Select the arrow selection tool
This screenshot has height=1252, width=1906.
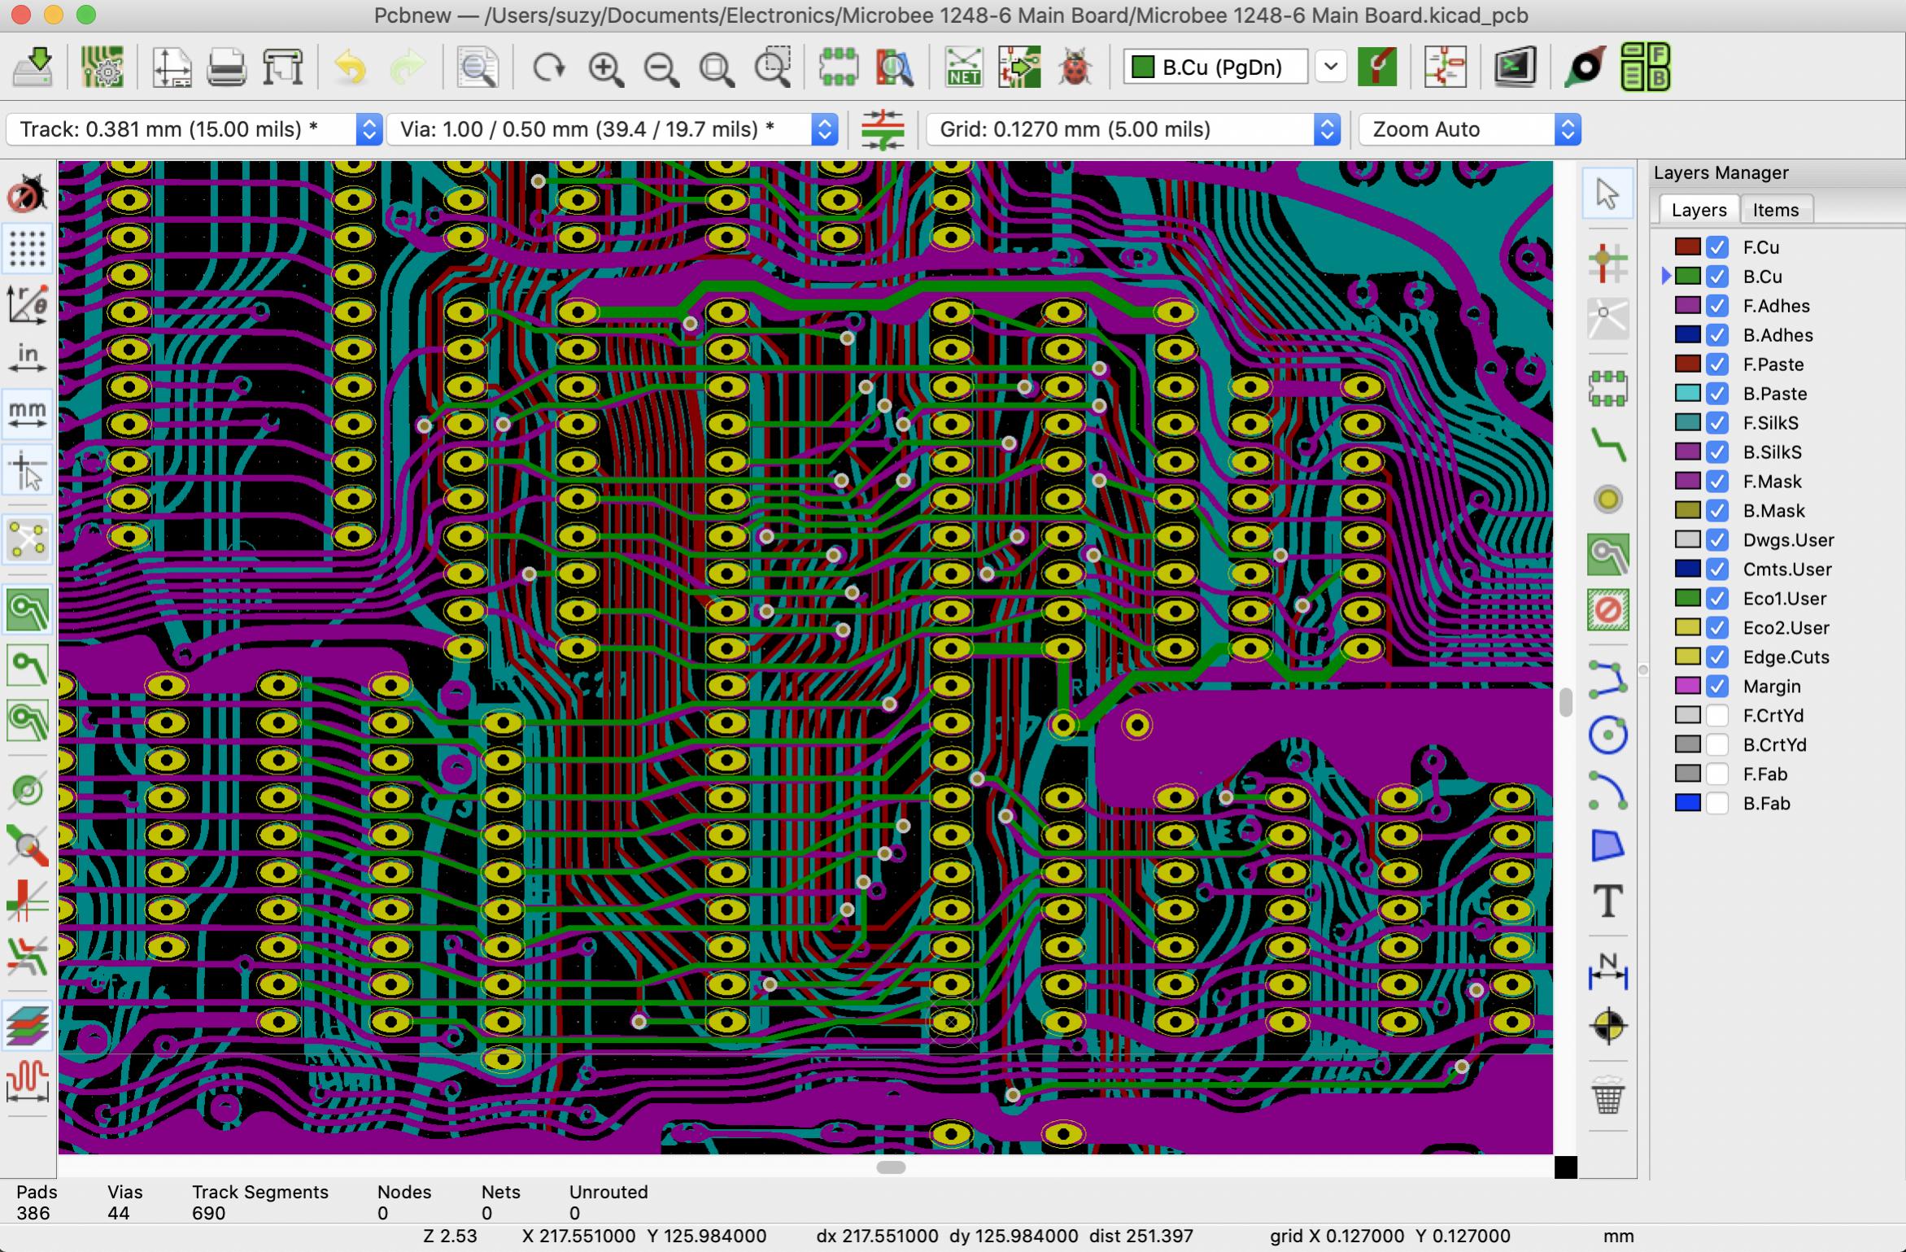[1607, 194]
